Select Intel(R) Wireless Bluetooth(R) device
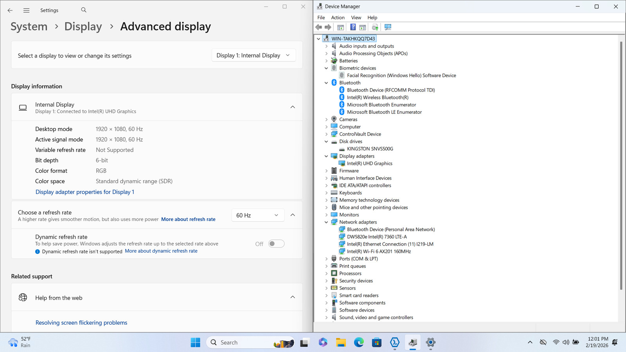The width and height of the screenshot is (626, 352). coord(378,97)
